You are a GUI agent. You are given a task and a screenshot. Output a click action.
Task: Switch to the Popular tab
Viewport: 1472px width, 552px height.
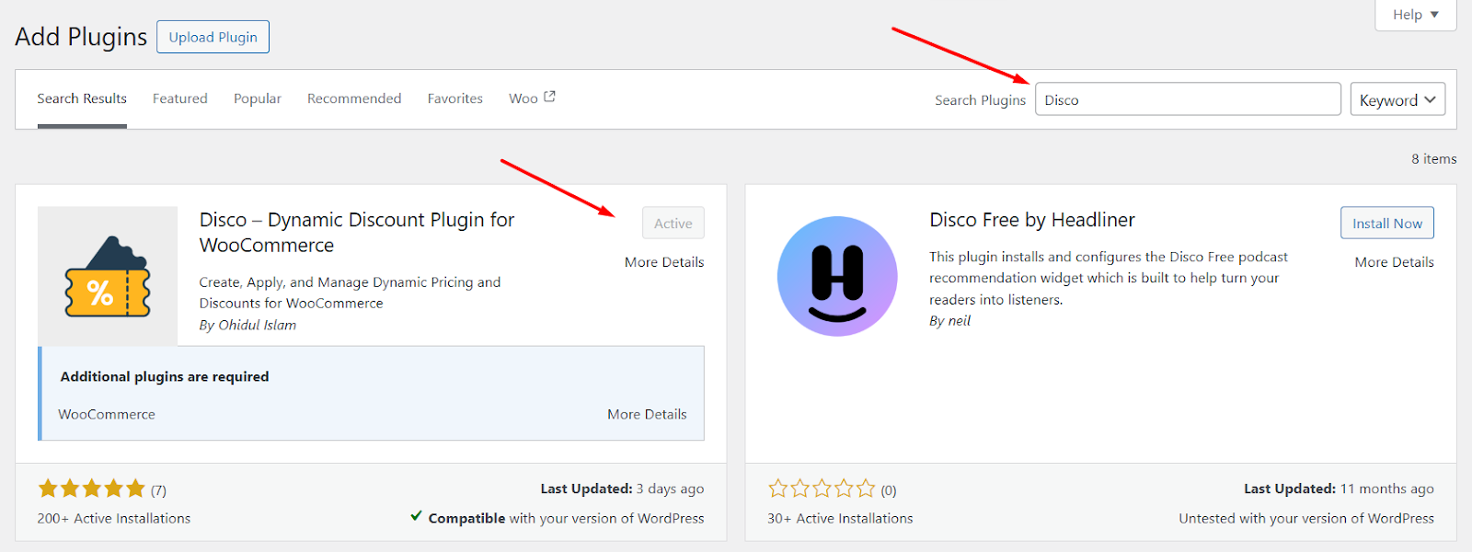[258, 98]
